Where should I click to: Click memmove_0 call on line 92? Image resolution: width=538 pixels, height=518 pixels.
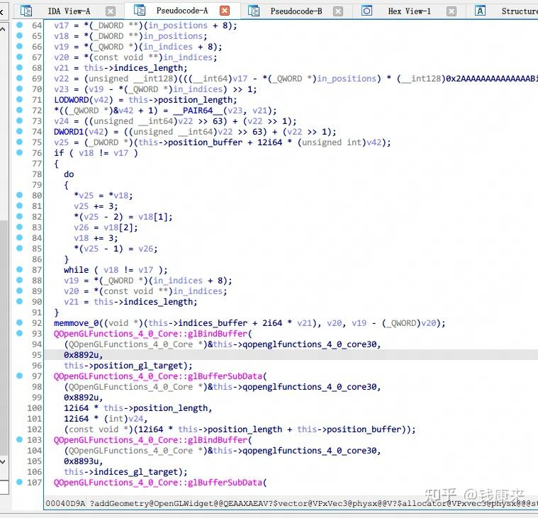(77, 323)
